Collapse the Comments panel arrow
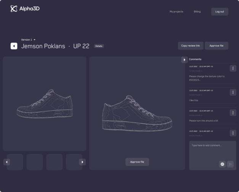239x192 pixels. (184, 60)
